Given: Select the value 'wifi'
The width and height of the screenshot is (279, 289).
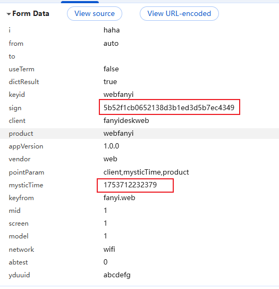Looking at the screenshot, I should tap(109, 250).
